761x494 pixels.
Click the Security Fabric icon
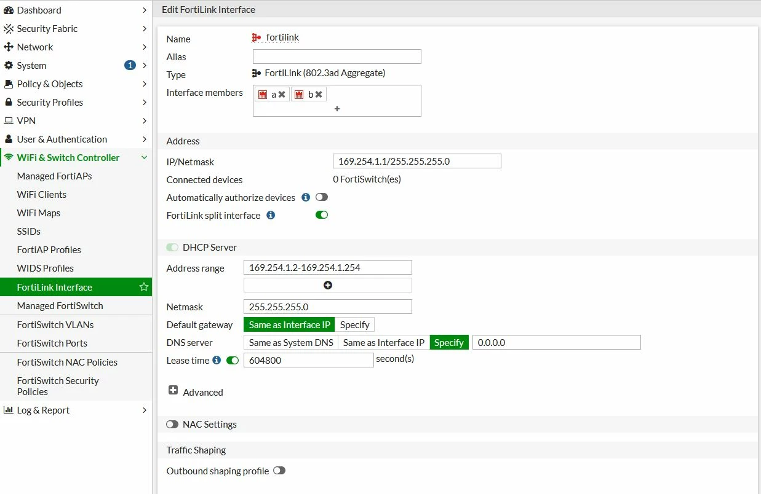click(9, 29)
